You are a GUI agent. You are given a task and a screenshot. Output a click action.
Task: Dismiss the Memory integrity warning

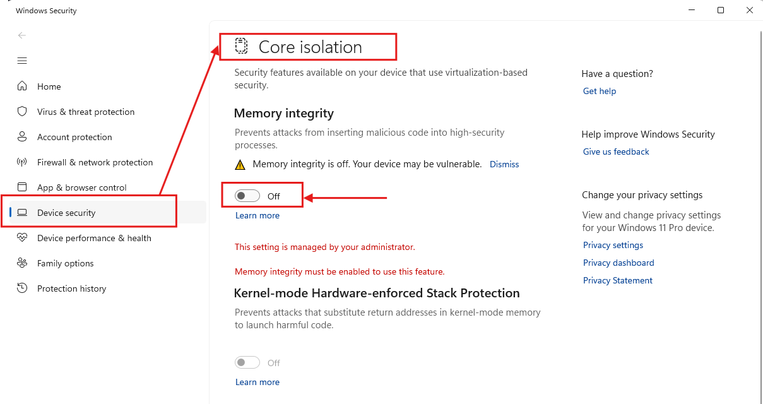coord(504,164)
